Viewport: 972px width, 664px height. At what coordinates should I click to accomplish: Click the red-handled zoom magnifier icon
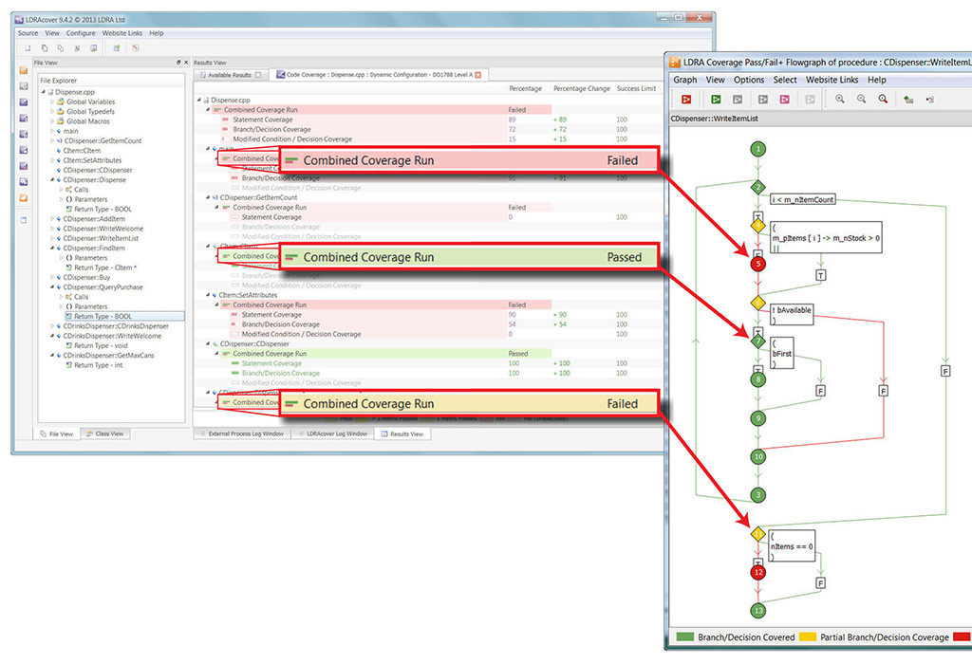click(883, 99)
